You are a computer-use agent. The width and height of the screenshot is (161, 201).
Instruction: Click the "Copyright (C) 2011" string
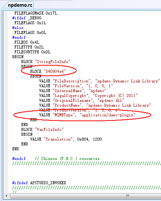pos(115,95)
